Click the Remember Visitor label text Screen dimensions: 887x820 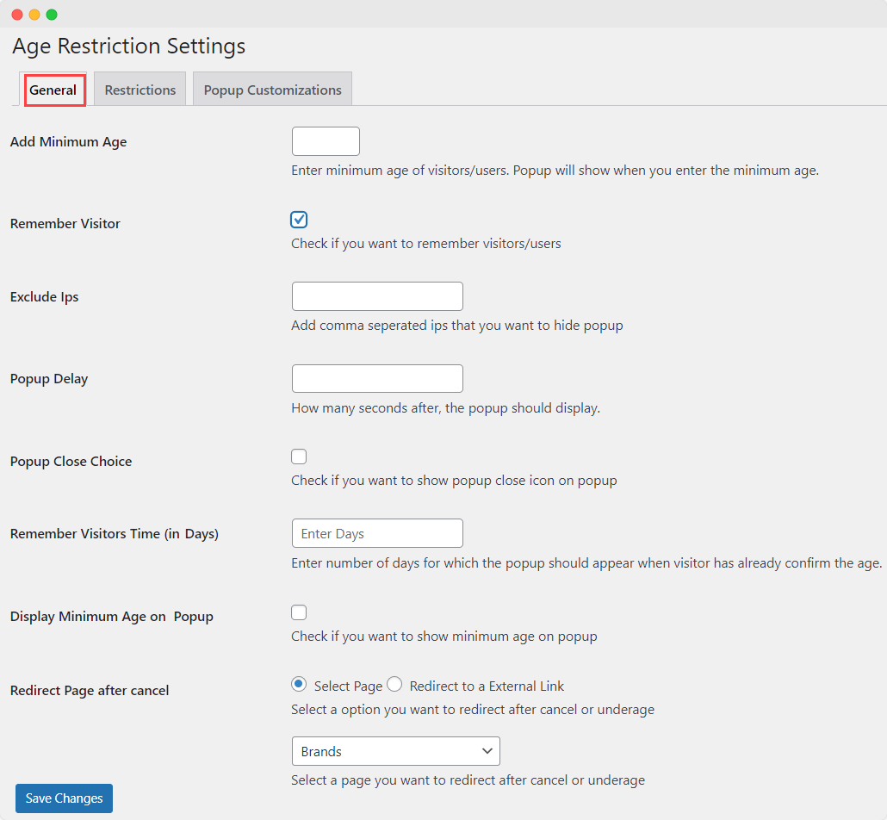(65, 223)
